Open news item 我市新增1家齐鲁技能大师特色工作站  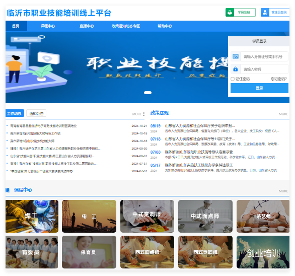35,133
